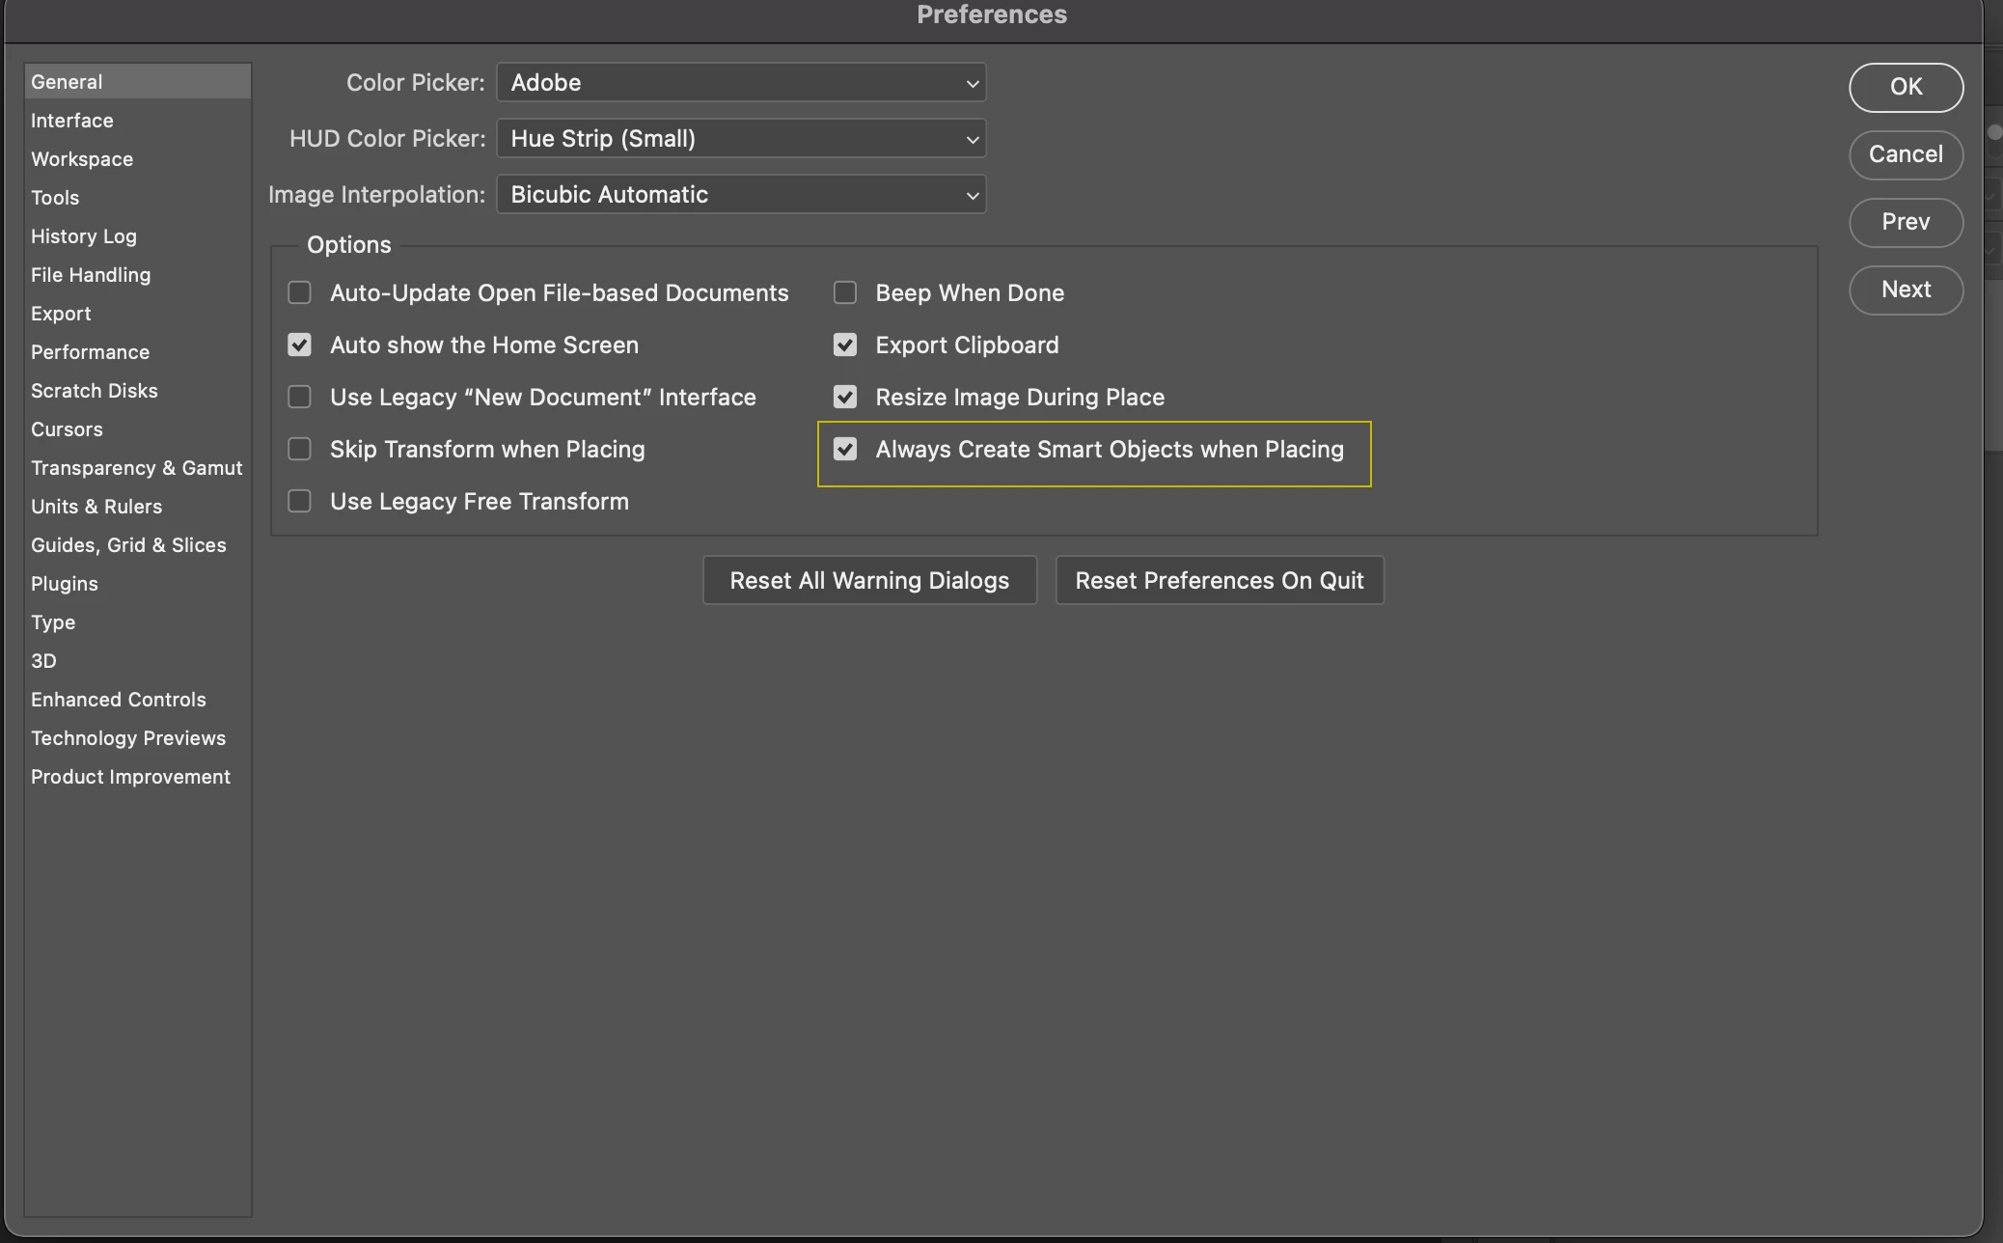Select Scratch Disks in the sidebar
This screenshot has width=2003, height=1243.
pos(94,391)
